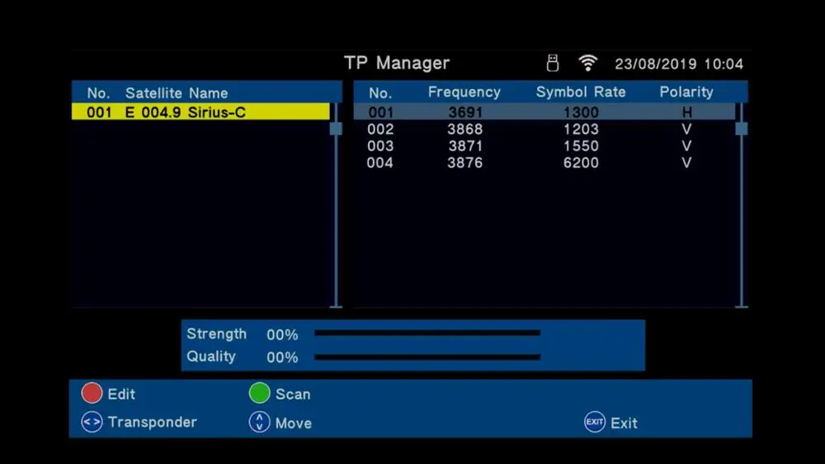The width and height of the screenshot is (825, 464).
Task: Select the Move label
Action: (294, 423)
